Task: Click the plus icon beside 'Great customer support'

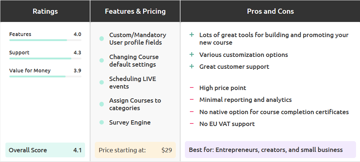Action: coord(192,67)
